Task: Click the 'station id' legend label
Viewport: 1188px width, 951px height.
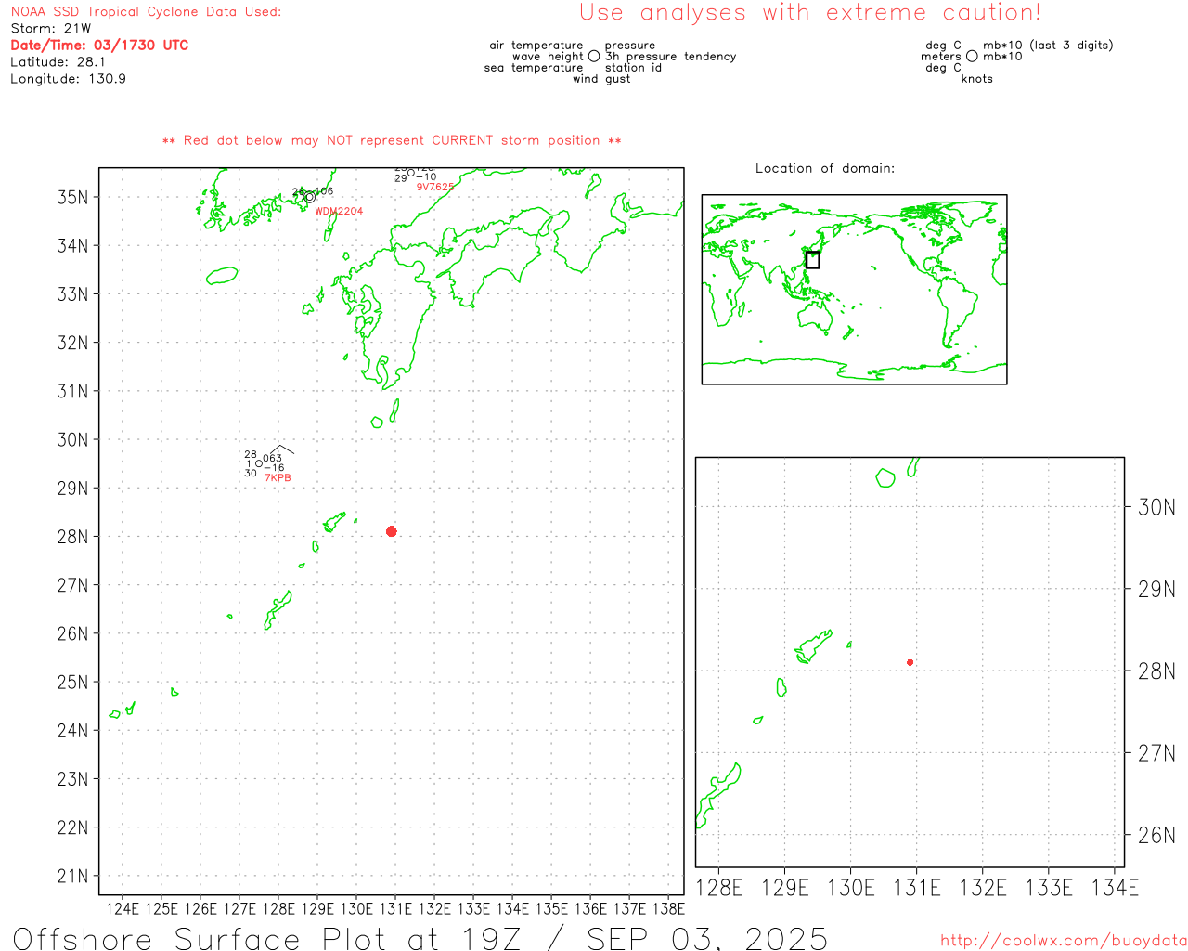Action: point(634,68)
